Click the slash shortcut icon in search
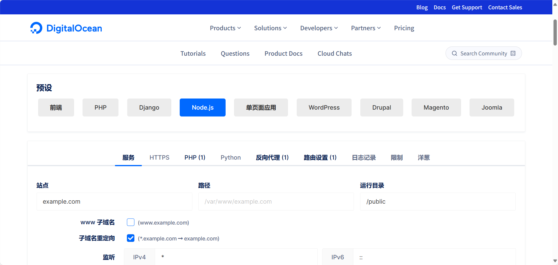The width and height of the screenshot is (558, 265). 513,53
